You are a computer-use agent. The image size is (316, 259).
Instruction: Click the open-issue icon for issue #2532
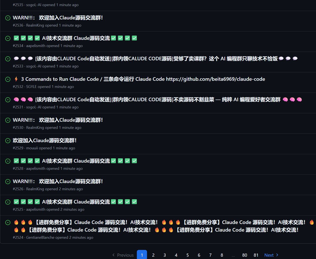(8, 79)
